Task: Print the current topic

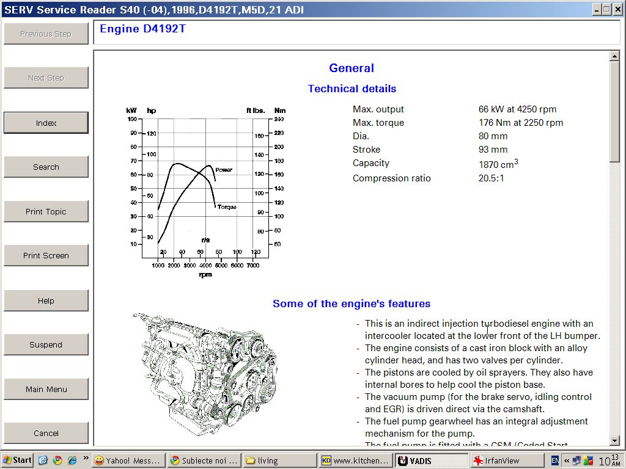Action: coord(46,211)
